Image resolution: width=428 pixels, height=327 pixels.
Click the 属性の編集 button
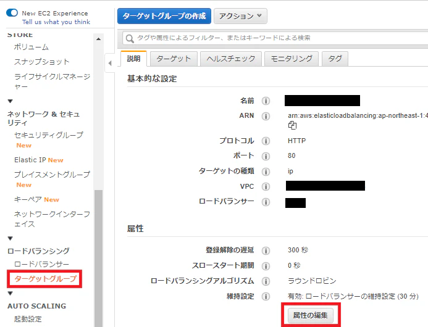pyautogui.click(x=311, y=315)
